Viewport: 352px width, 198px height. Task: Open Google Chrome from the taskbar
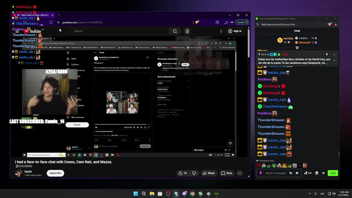coord(192,194)
